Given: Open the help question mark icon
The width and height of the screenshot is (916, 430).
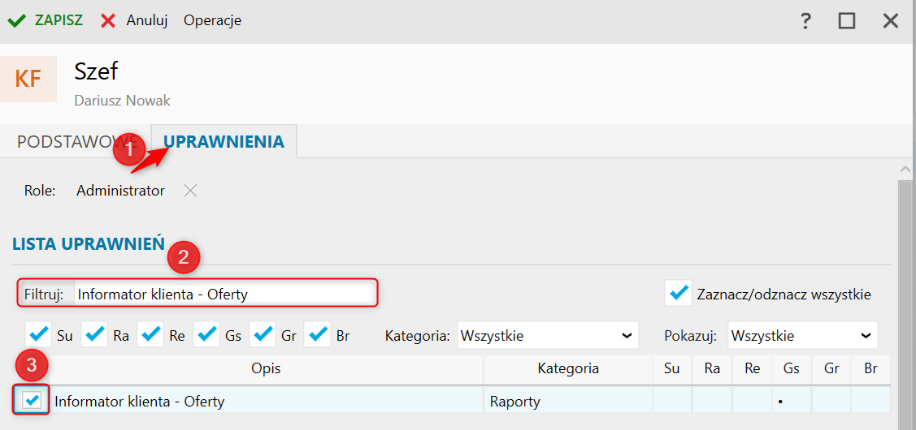Looking at the screenshot, I should 805,21.
